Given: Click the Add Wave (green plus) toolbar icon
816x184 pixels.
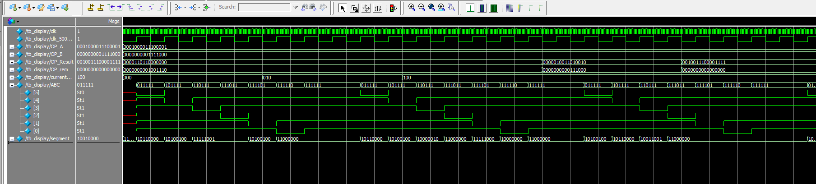Looking at the screenshot, I should point(13,7).
